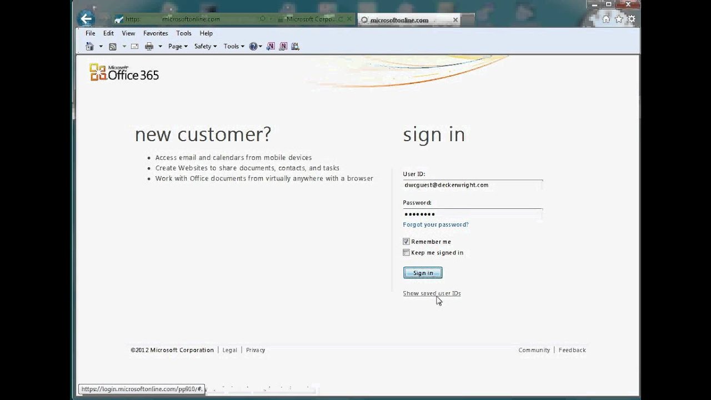Click the home icon at top-right of browser
Image resolution: width=711 pixels, height=400 pixels.
[606, 19]
